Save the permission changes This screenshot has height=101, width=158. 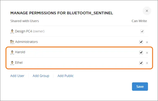(x=140, y=86)
